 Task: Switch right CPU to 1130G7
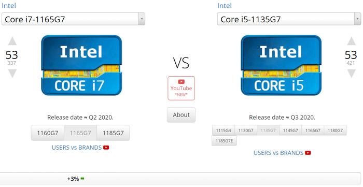coord(246,131)
